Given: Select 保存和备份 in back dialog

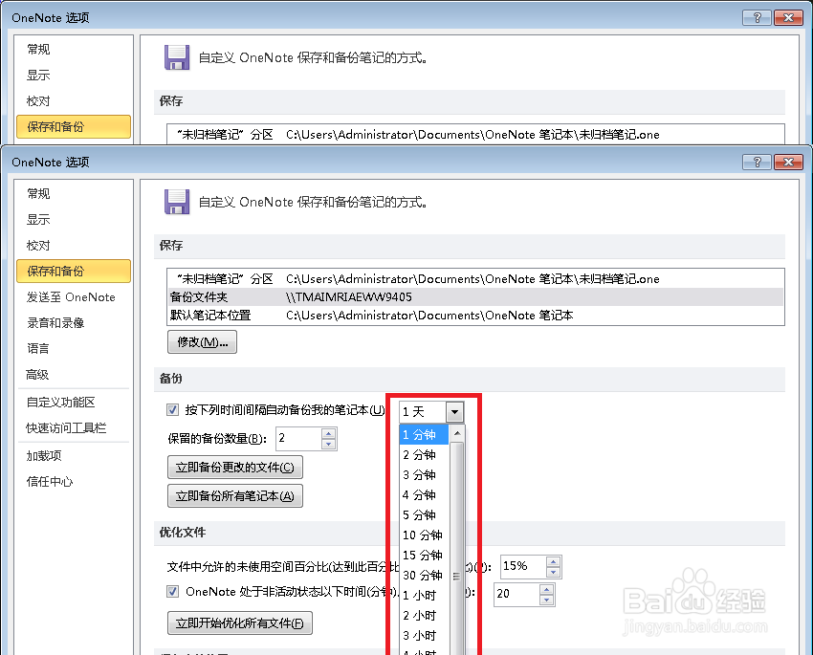Looking at the screenshot, I should (x=73, y=127).
